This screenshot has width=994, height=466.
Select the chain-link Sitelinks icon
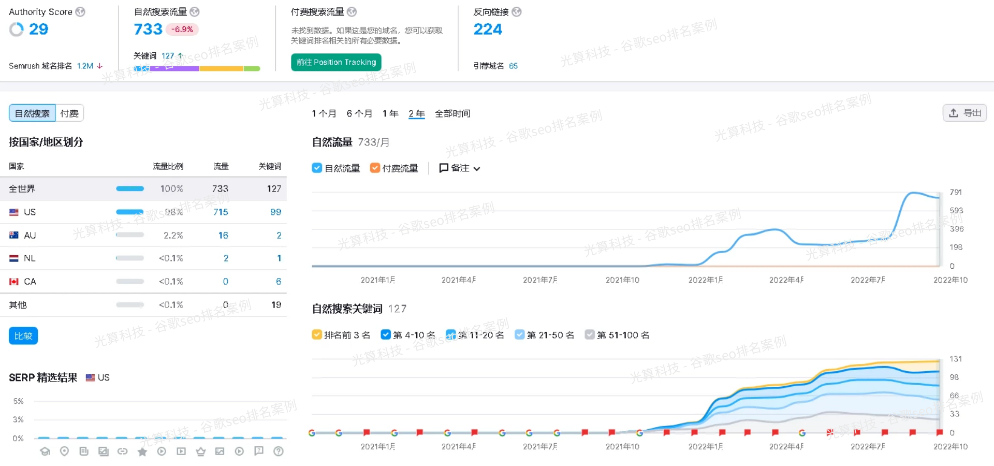123,452
